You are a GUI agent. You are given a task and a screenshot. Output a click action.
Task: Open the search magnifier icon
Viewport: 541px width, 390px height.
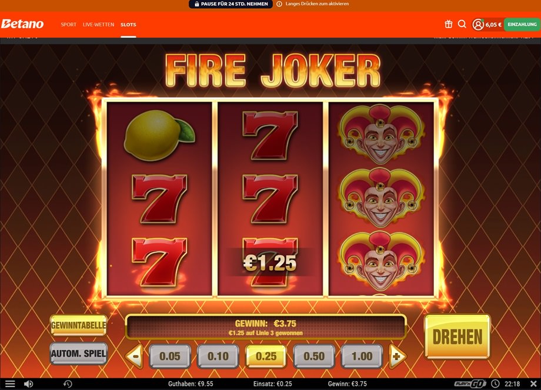coord(462,24)
